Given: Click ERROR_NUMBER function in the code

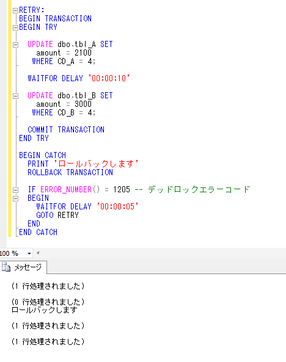Looking at the screenshot, I should click(66, 189).
